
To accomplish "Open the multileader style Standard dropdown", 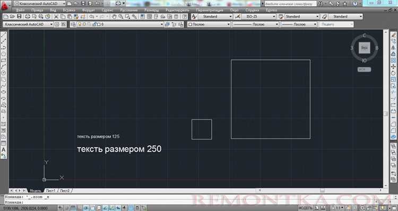I will [x=361, y=16].
